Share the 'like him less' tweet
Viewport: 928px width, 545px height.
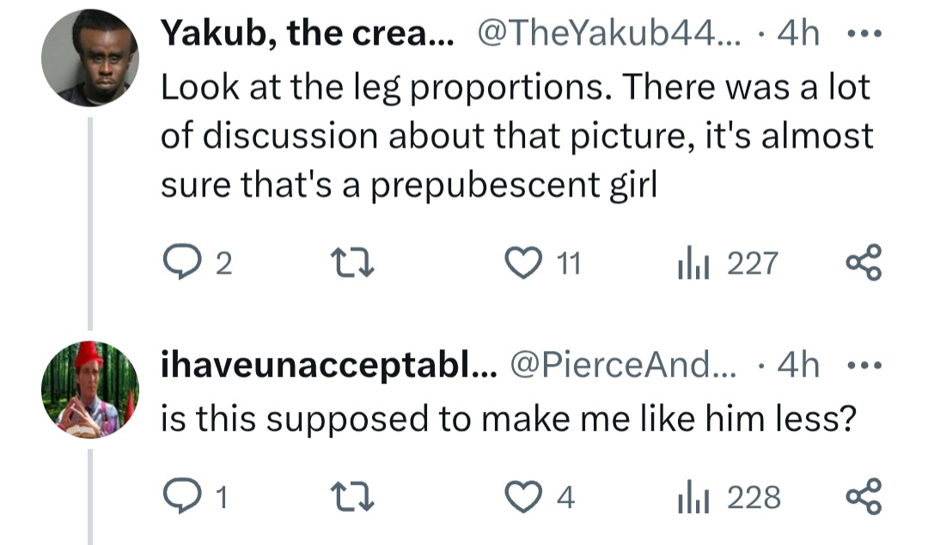click(x=863, y=497)
